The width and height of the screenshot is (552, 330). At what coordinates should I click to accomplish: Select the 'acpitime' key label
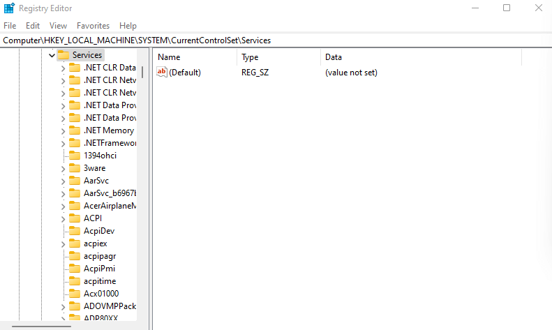100,281
